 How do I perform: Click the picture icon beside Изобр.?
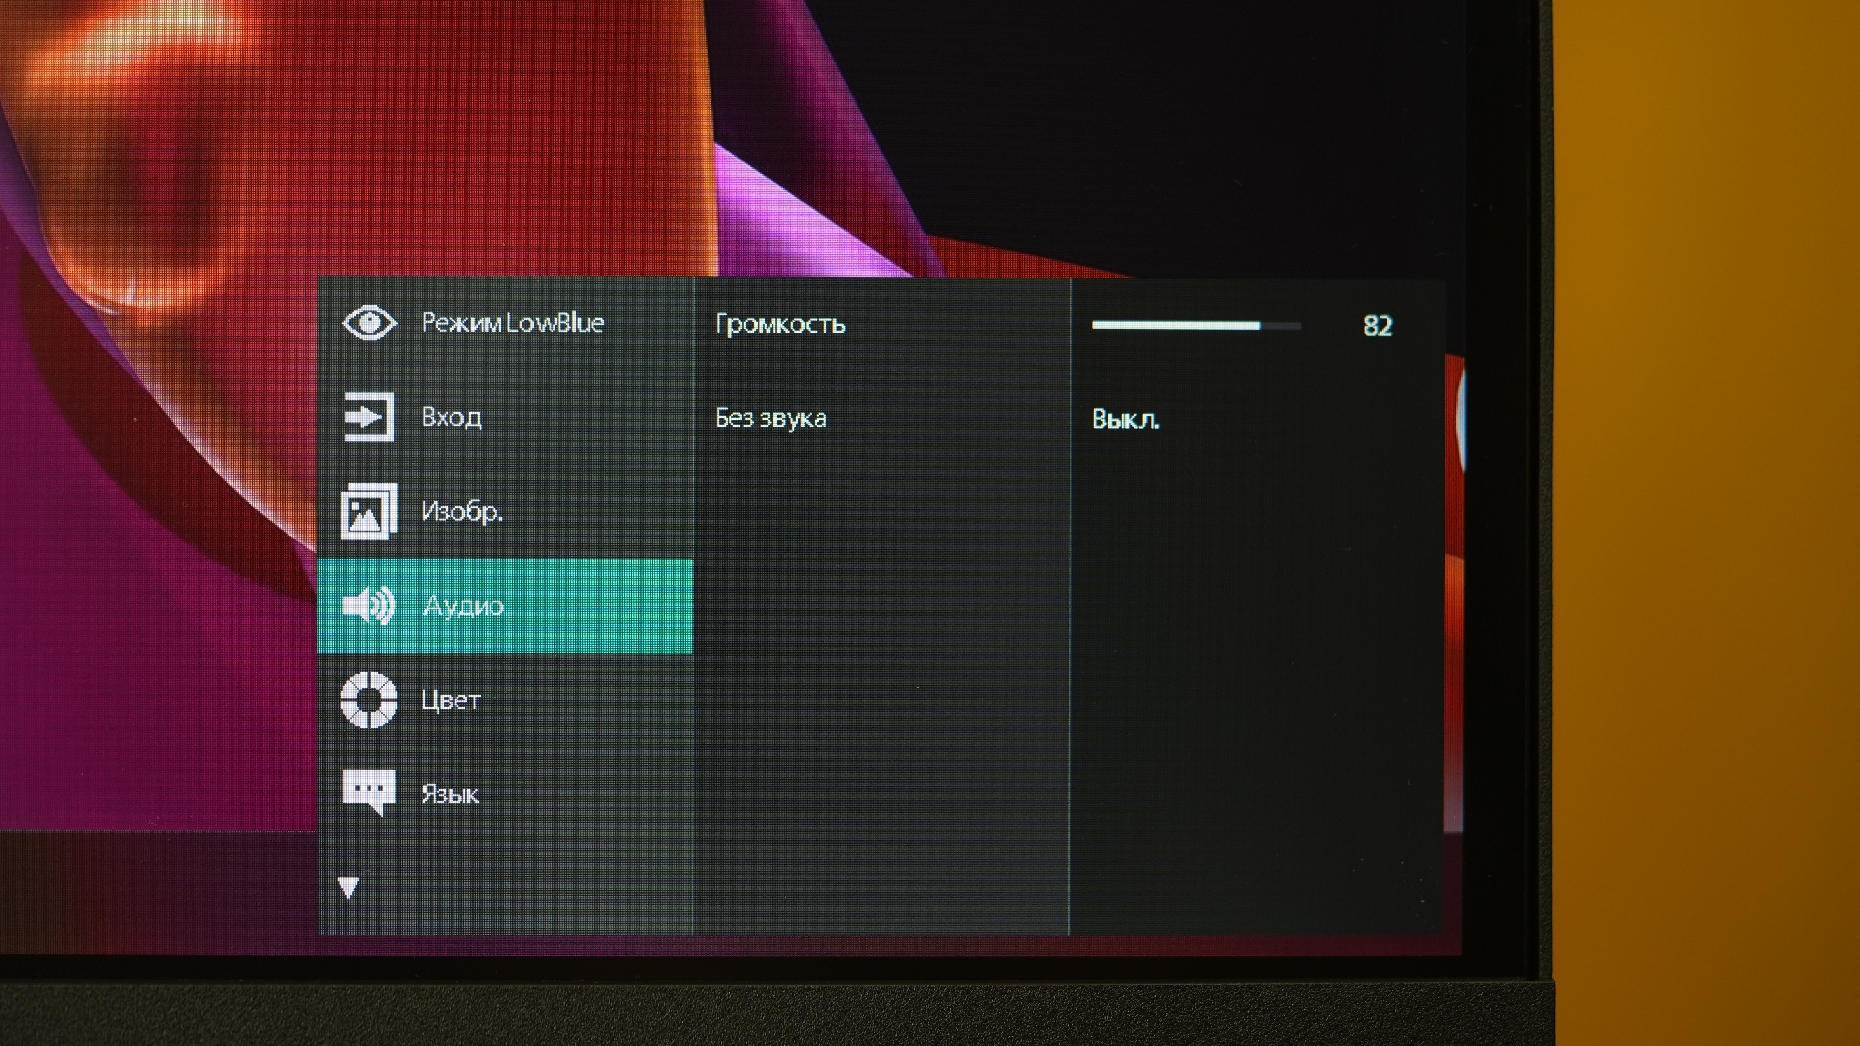click(369, 511)
